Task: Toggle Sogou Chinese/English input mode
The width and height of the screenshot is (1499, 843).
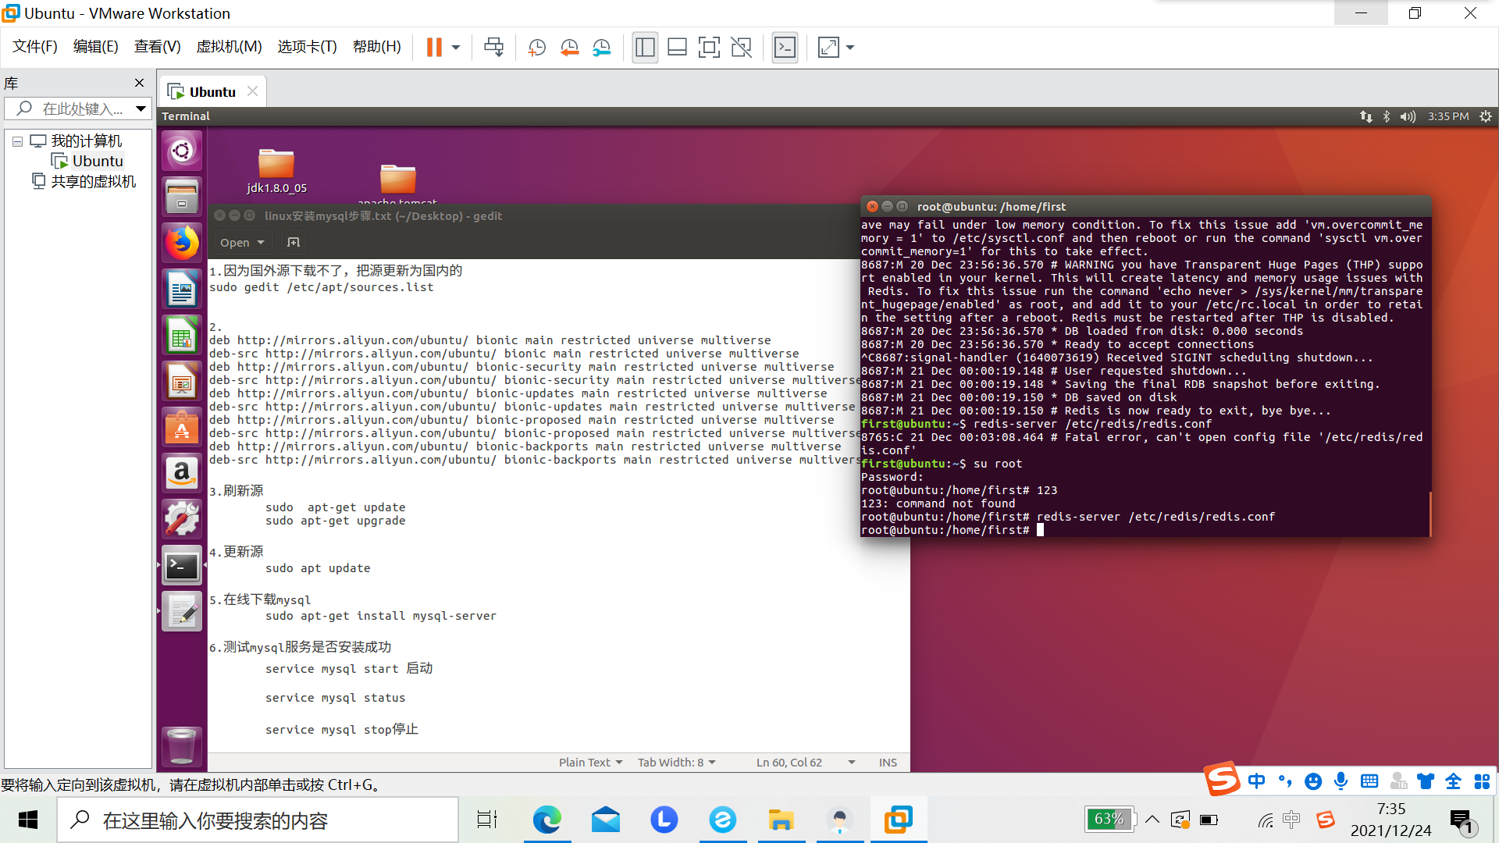Action: (1256, 781)
